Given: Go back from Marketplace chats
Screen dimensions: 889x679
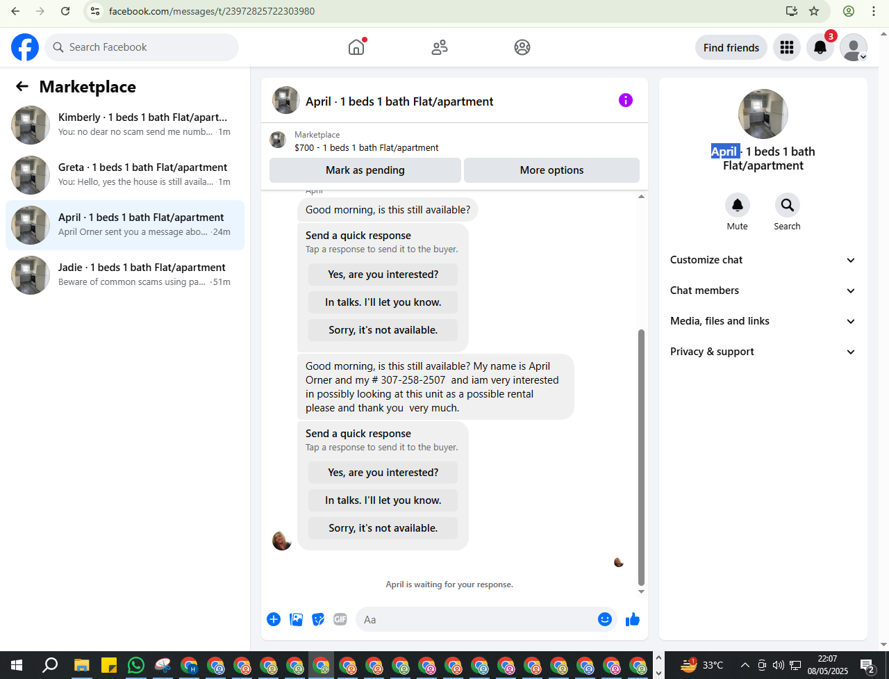Looking at the screenshot, I should tap(22, 86).
